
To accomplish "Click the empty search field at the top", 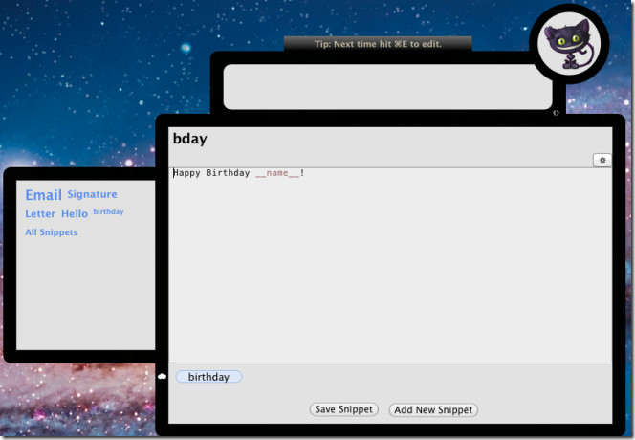I will [x=387, y=87].
